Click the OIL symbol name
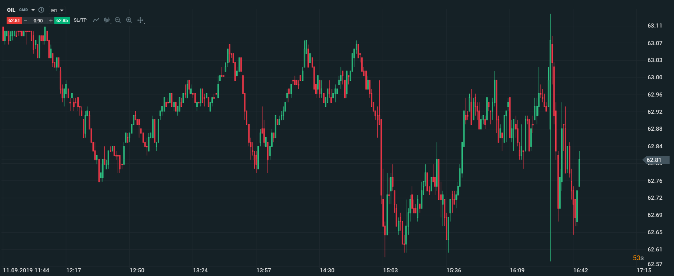Screen dimensions: 674x276 tap(11, 10)
